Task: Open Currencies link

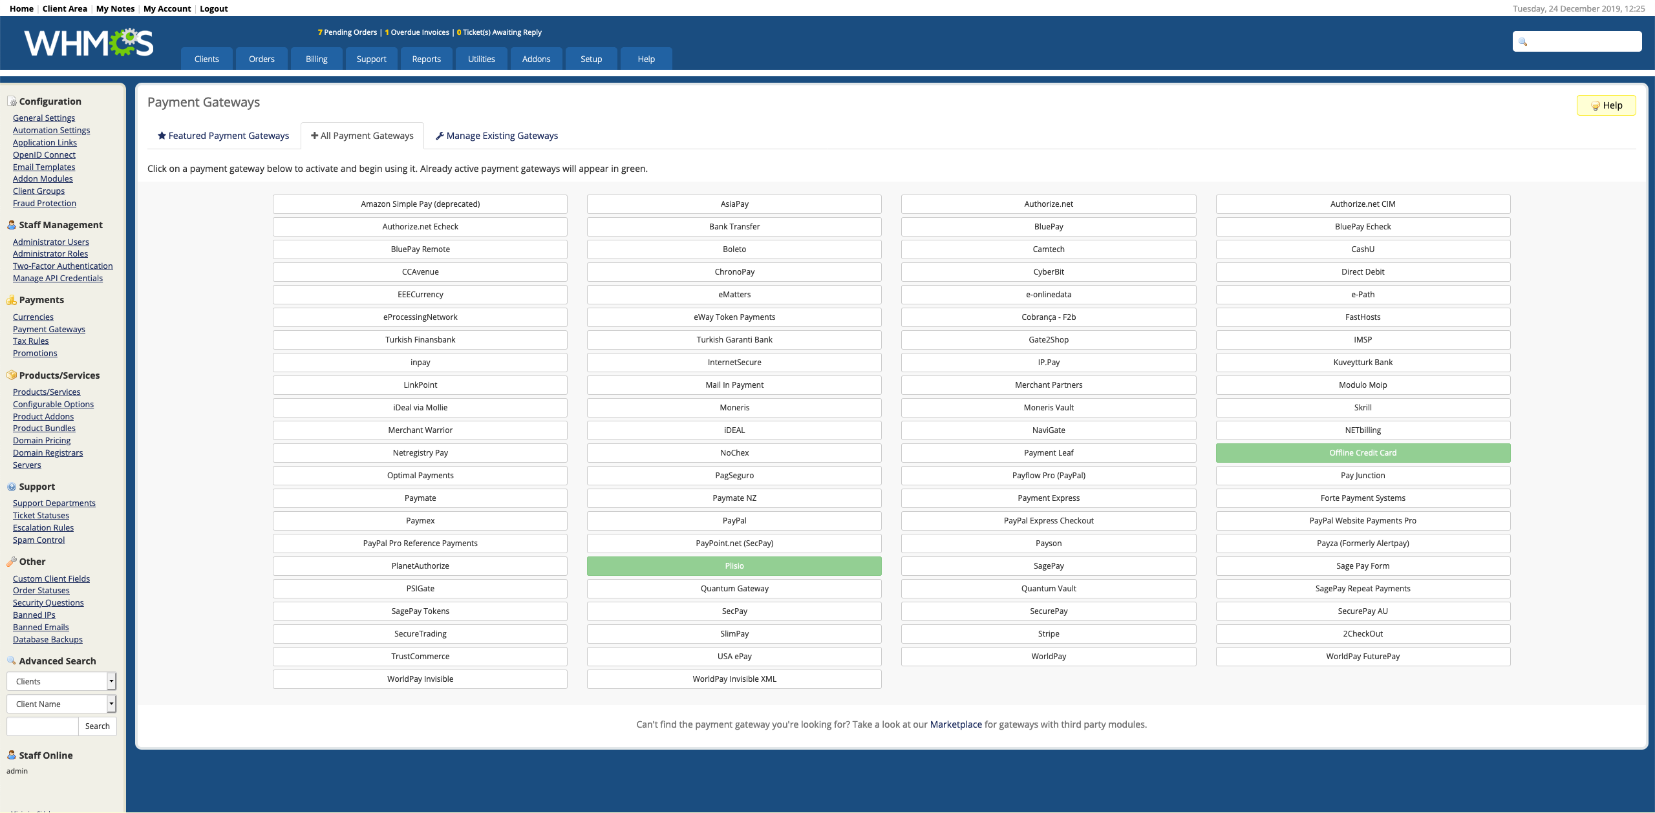Action: pyautogui.click(x=33, y=317)
